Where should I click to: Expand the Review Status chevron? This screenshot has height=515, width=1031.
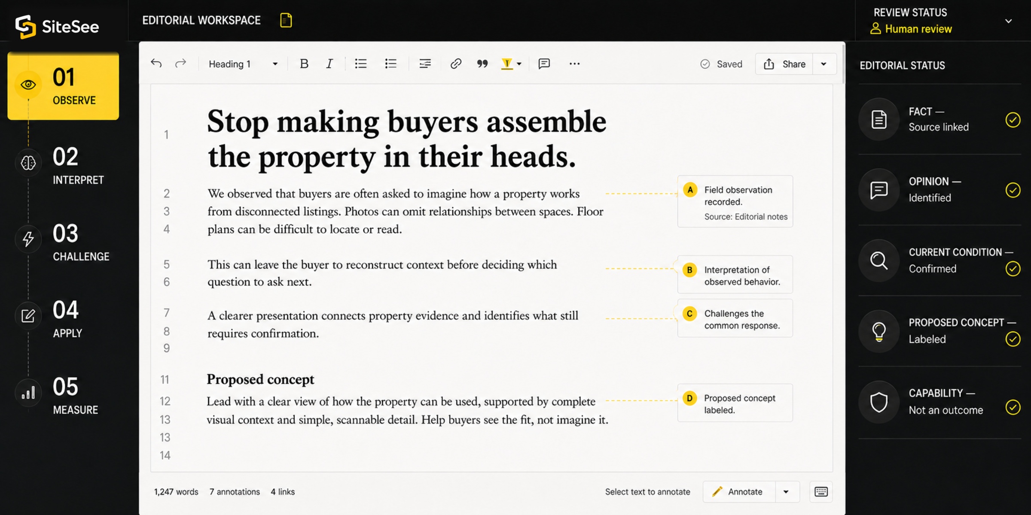tap(1009, 21)
